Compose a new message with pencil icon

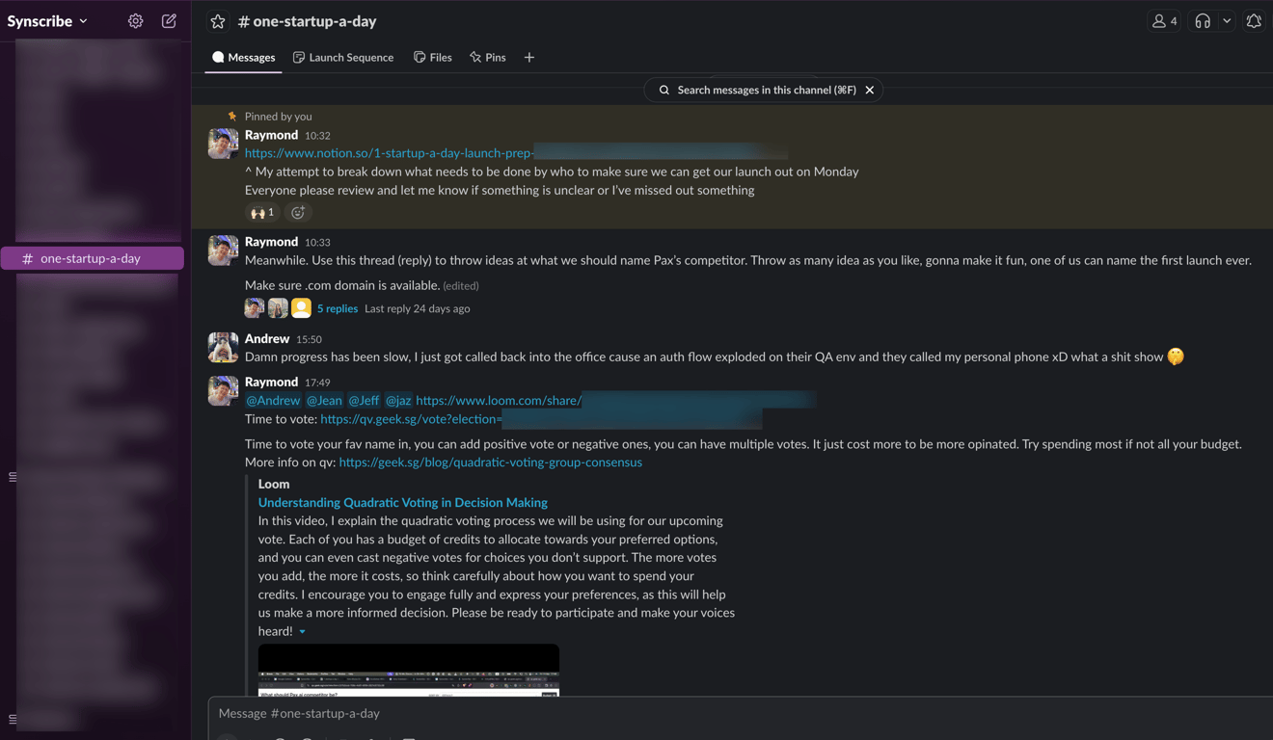[x=169, y=21]
